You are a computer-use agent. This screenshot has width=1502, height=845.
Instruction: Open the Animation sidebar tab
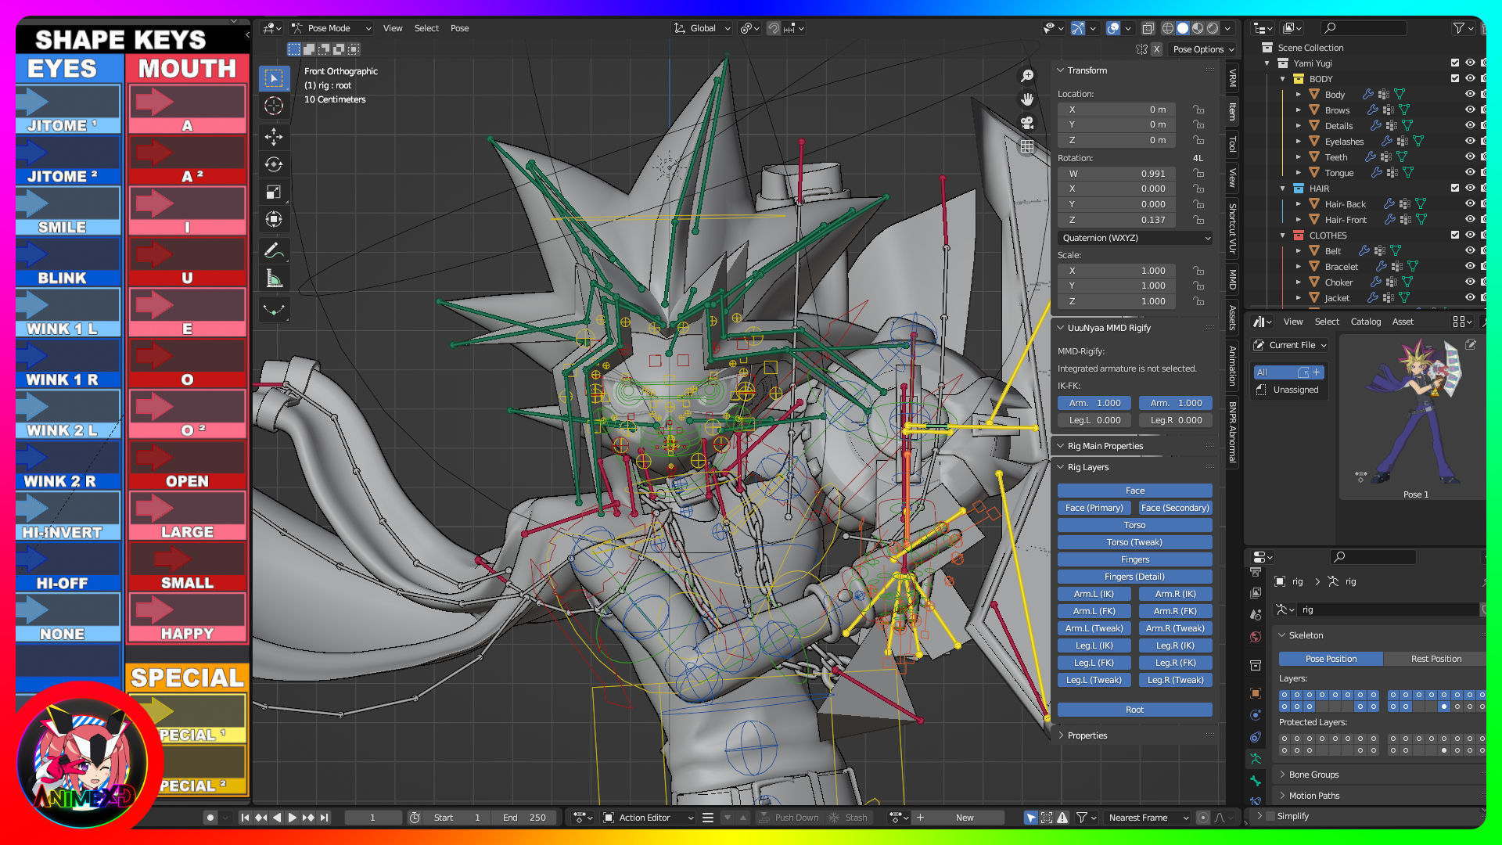[x=1232, y=366]
